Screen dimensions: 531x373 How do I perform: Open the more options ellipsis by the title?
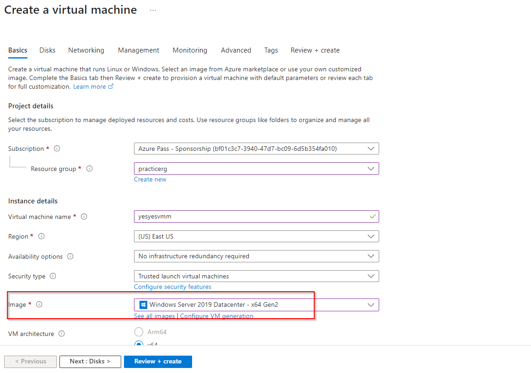pyautogui.click(x=153, y=10)
